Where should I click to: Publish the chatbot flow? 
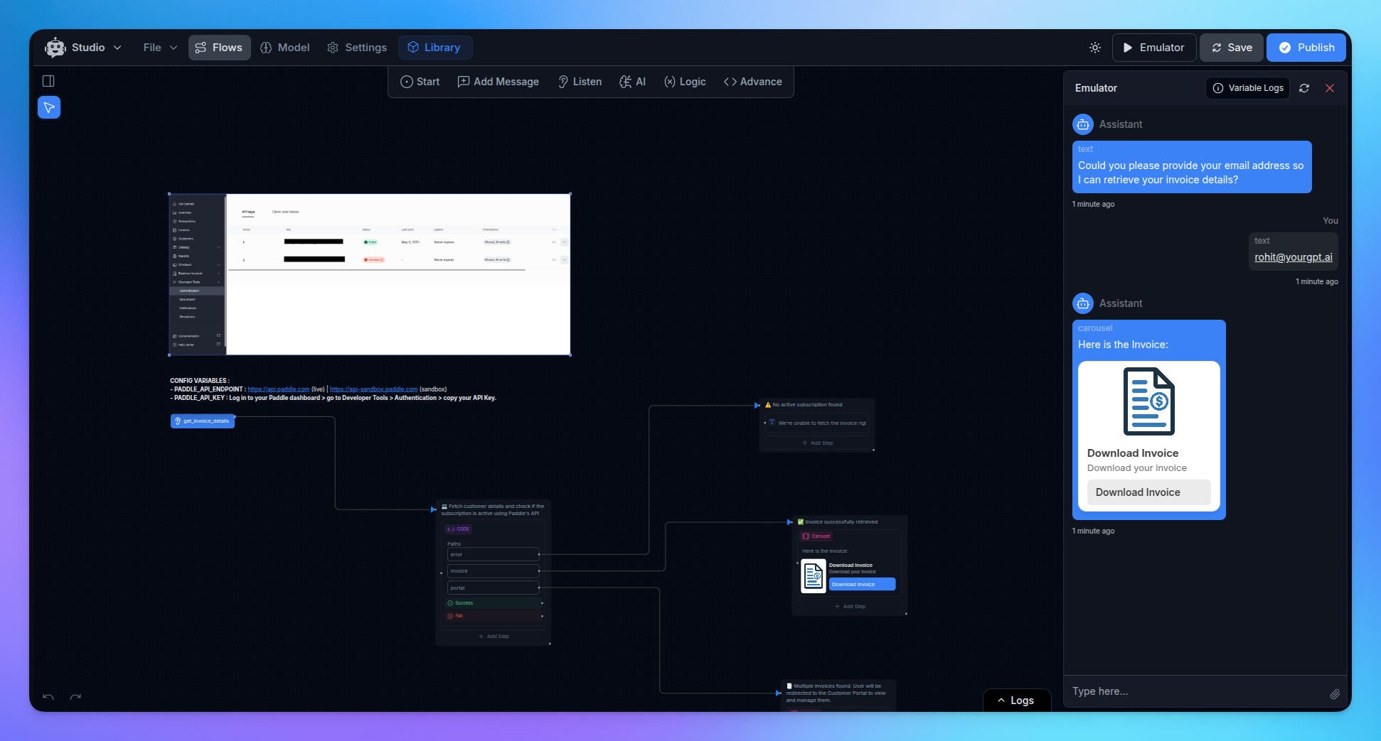point(1306,47)
